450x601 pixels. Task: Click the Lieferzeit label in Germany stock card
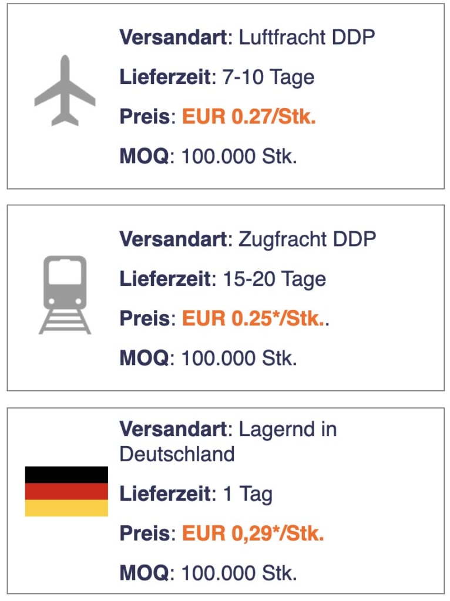pos(165,494)
